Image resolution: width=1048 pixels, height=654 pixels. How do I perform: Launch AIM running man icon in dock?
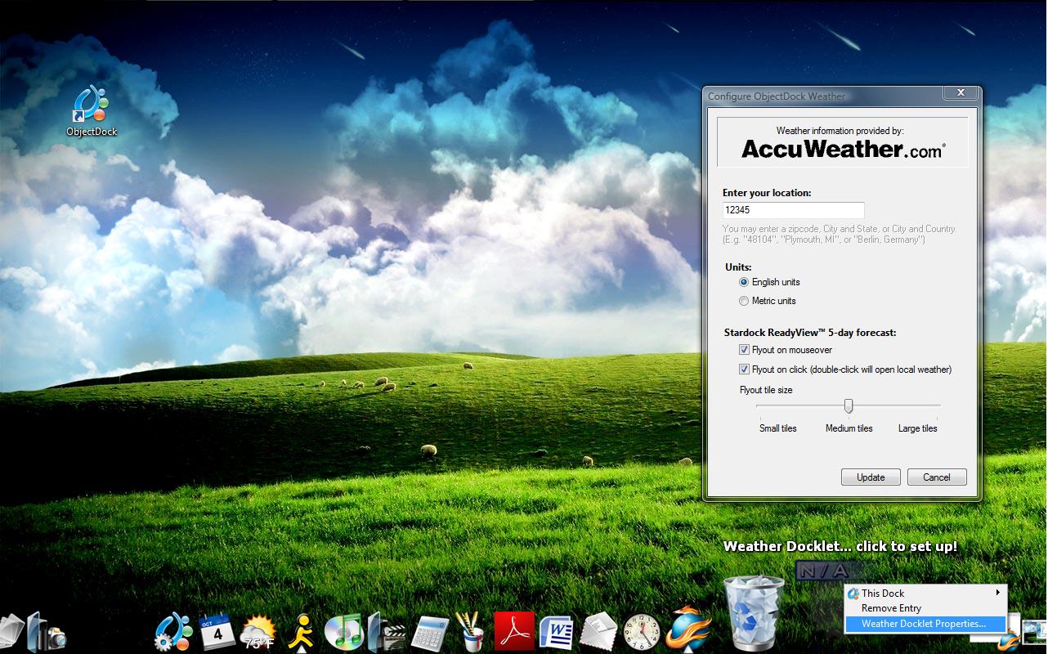pyautogui.click(x=302, y=632)
